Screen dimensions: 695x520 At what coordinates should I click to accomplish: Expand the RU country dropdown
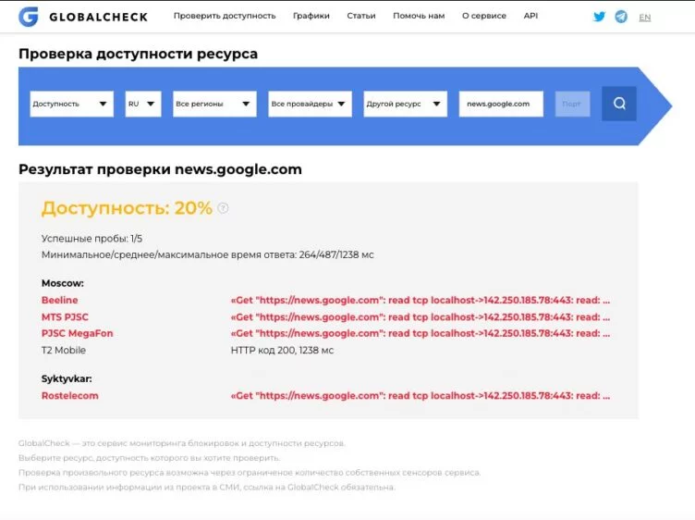(x=143, y=104)
